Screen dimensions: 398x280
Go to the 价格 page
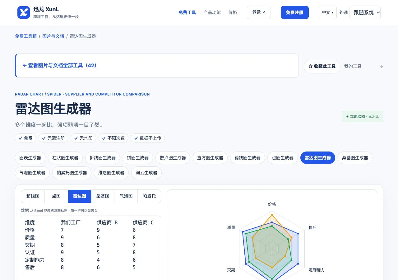pos(233,12)
